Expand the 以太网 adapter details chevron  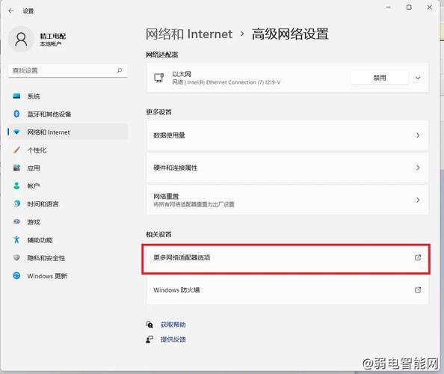click(418, 78)
